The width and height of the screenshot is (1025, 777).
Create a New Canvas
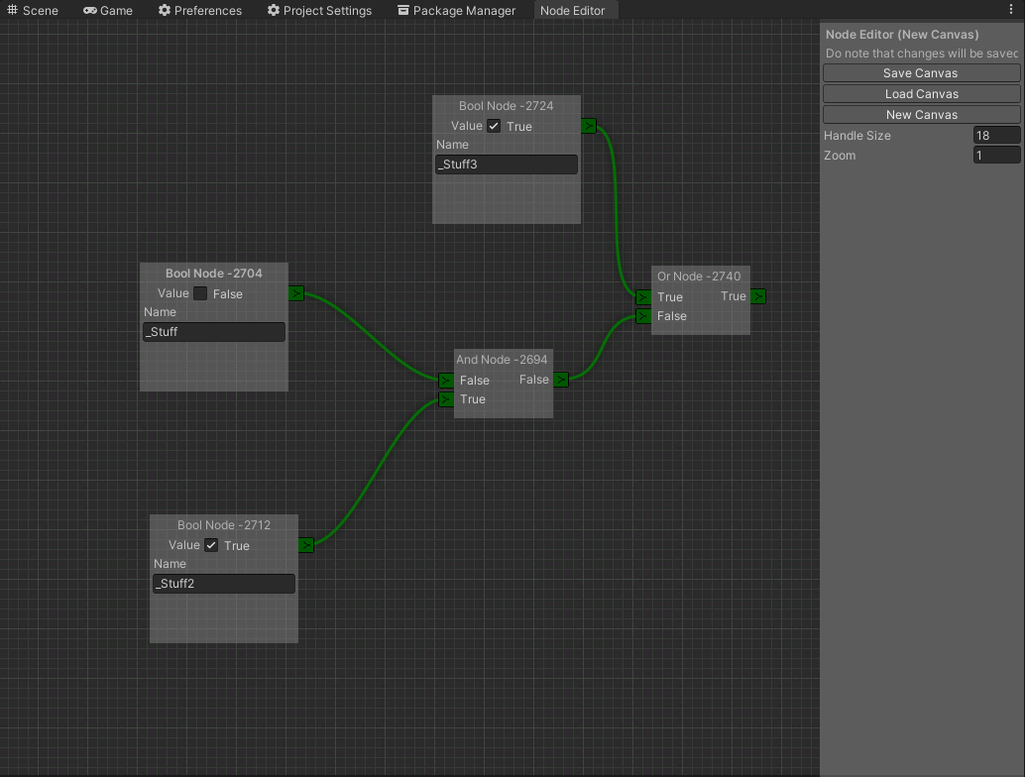(x=921, y=115)
